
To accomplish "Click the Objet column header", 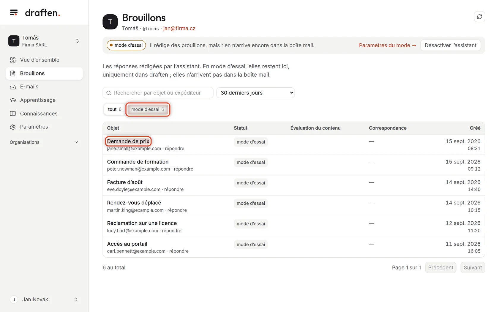I will tap(113, 128).
